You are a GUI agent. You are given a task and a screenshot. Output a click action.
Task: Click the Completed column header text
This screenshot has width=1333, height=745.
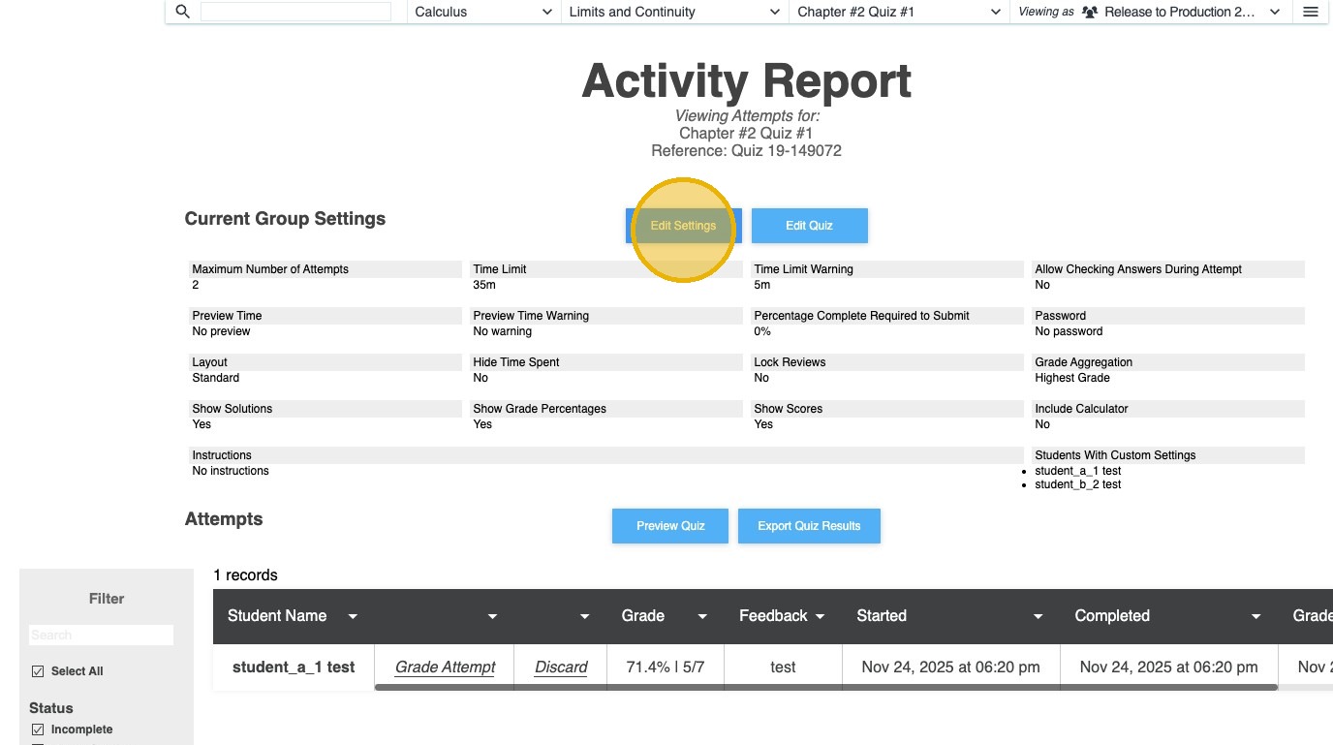(1112, 616)
